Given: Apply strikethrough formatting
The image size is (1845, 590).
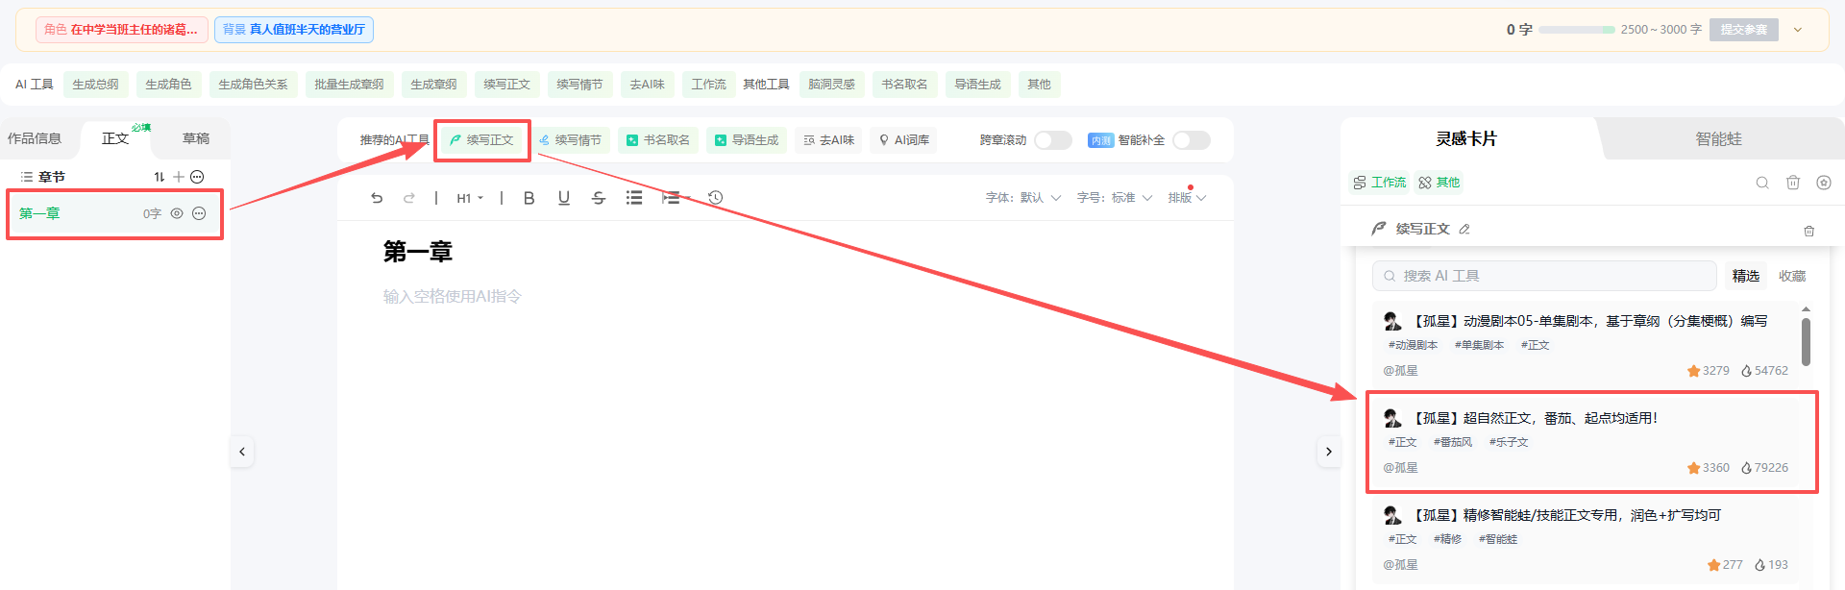Looking at the screenshot, I should click(599, 198).
